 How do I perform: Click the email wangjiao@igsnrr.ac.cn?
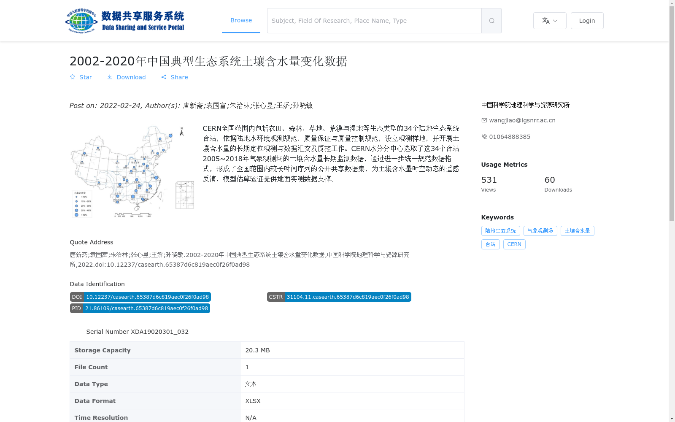pos(522,120)
